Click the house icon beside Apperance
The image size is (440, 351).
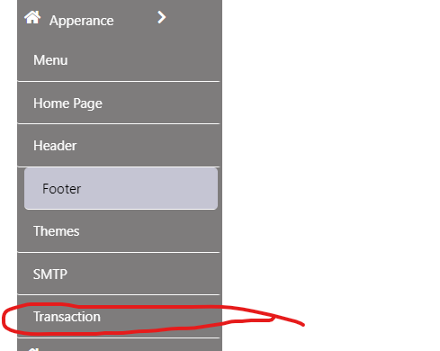pyautogui.click(x=32, y=17)
